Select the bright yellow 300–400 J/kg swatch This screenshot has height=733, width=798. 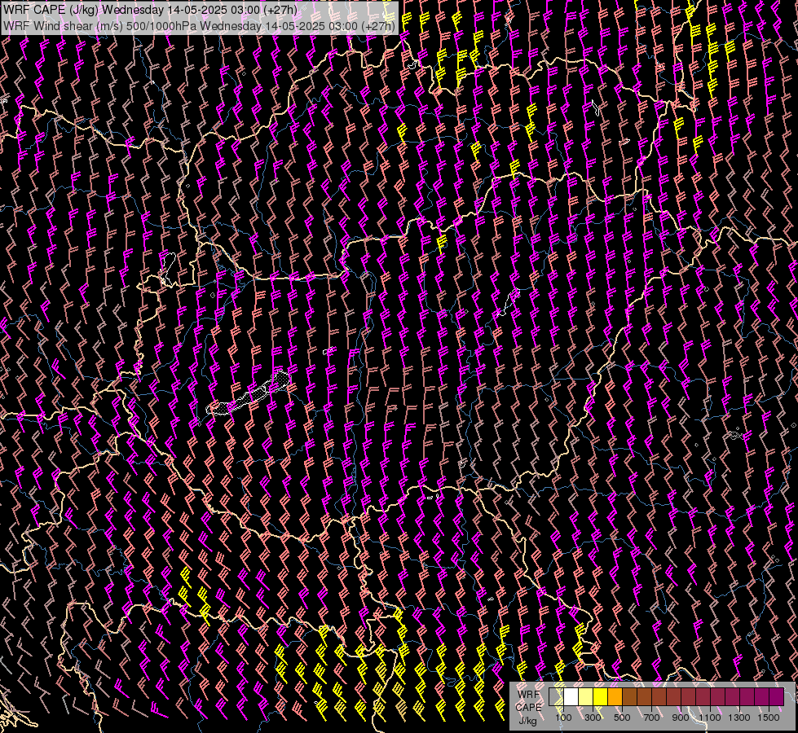601,696
